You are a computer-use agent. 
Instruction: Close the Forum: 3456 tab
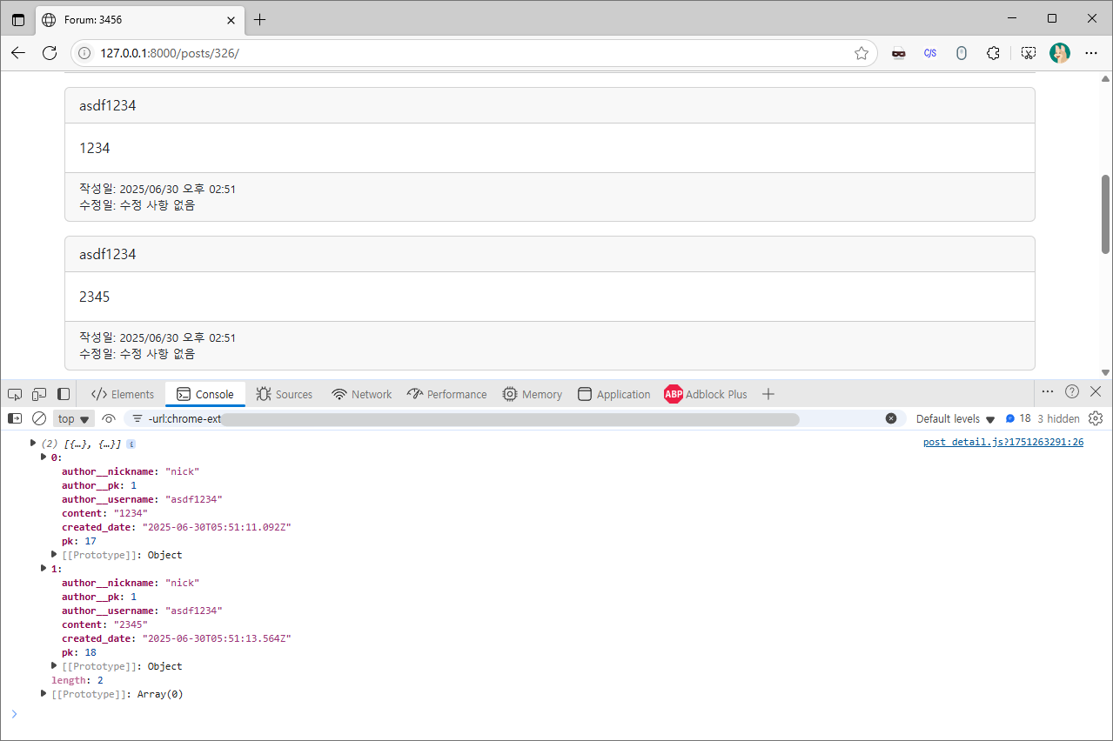pyautogui.click(x=231, y=19)
